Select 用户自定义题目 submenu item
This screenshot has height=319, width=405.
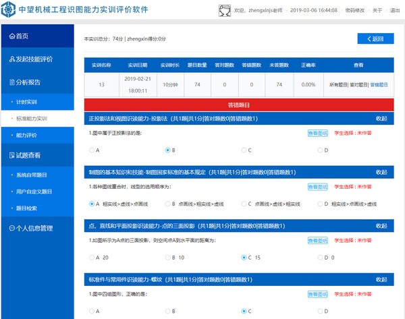37,192
